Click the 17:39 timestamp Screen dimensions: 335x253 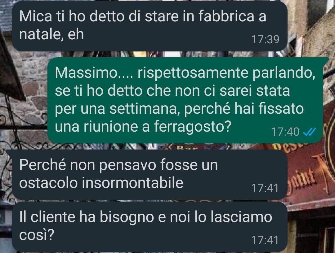[265, 39]
